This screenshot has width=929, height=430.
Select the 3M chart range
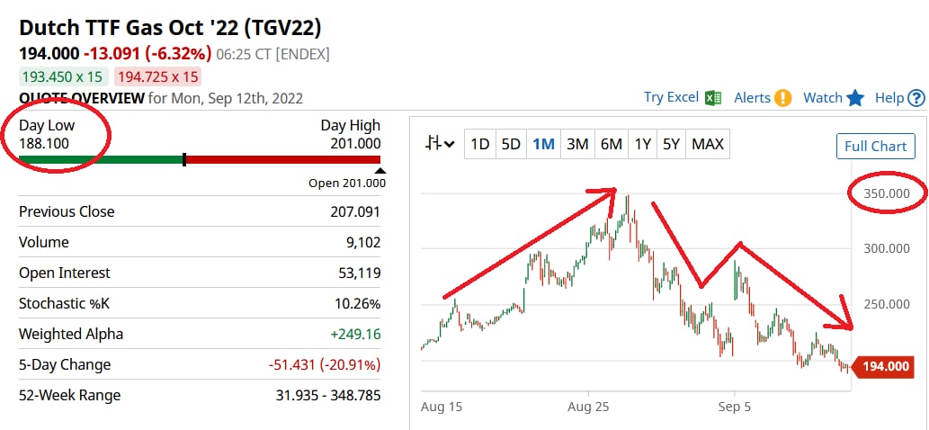(577, 144)
